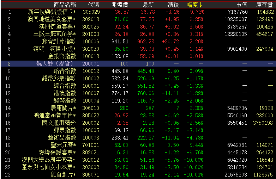The image size is (276, 179).
Task: Click the 庫存量 column header
Action: pos(264,5)
